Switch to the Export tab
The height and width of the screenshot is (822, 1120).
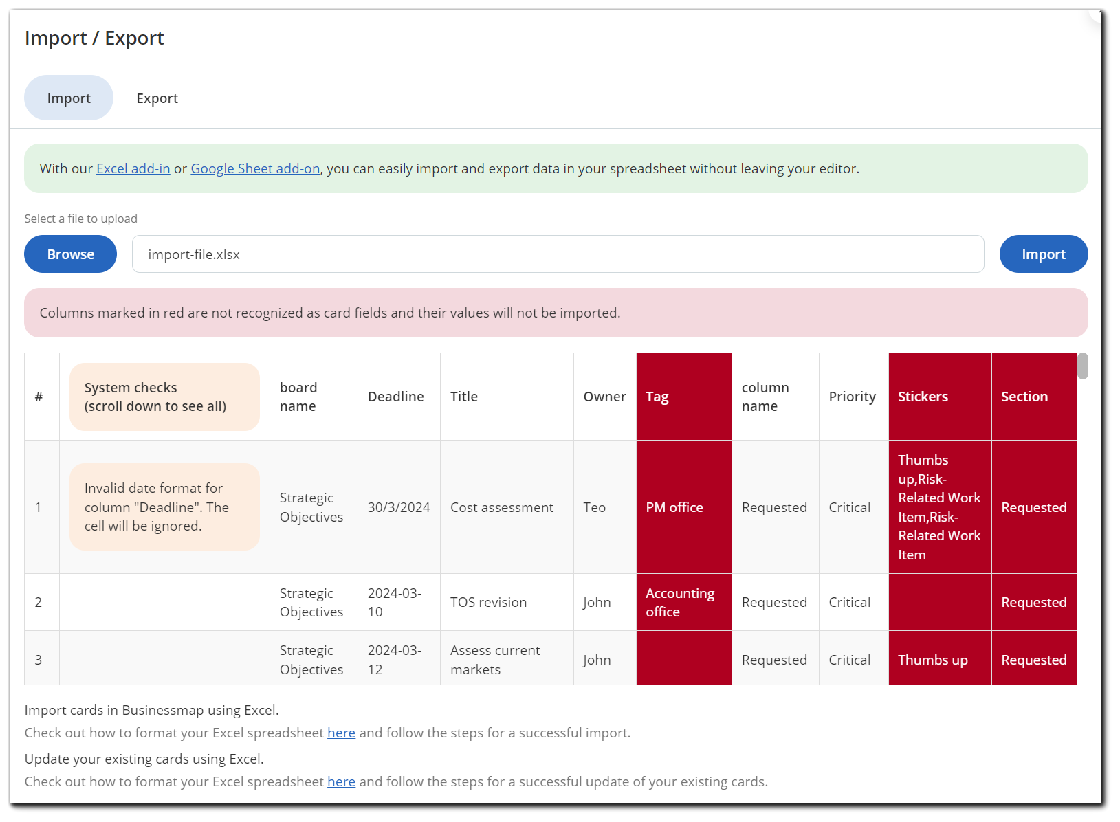click(x=157, y=98)
